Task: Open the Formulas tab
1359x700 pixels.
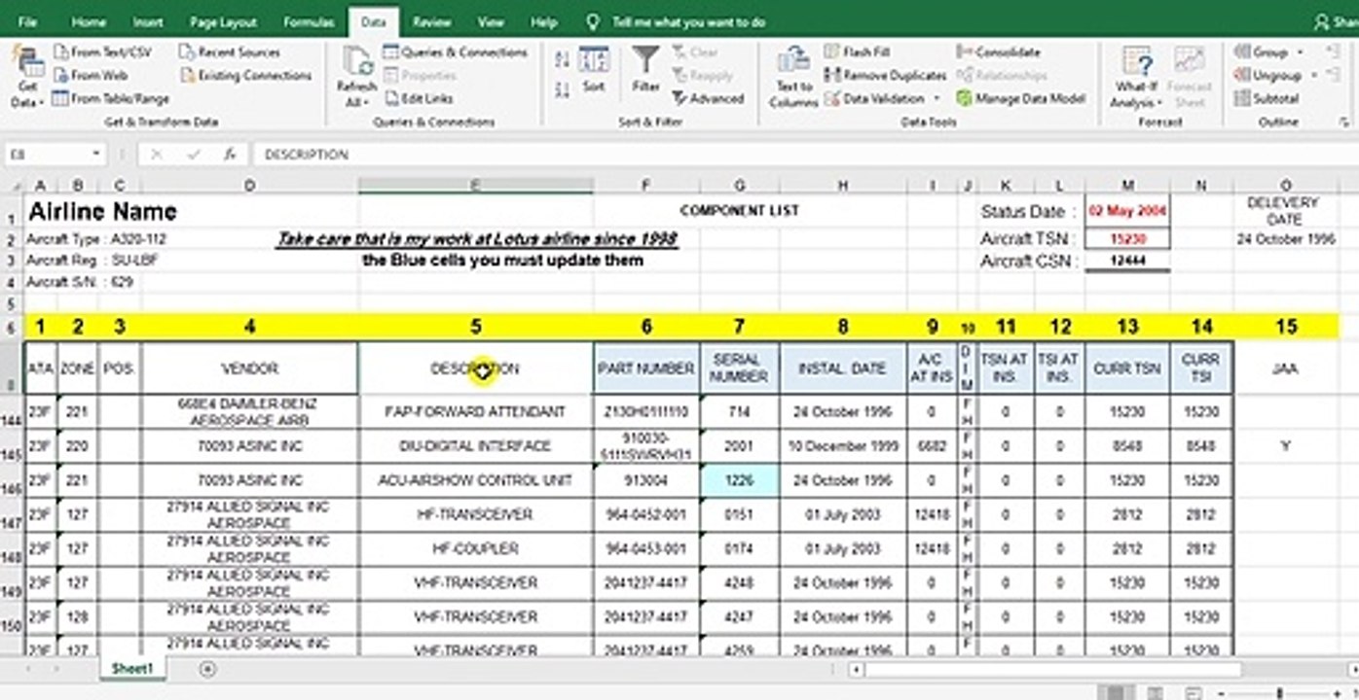Action: pos(309,21)
